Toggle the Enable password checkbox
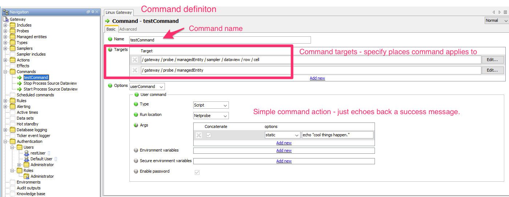The width and height of the screenshot is (509, 197). click(x=197, y=172)
